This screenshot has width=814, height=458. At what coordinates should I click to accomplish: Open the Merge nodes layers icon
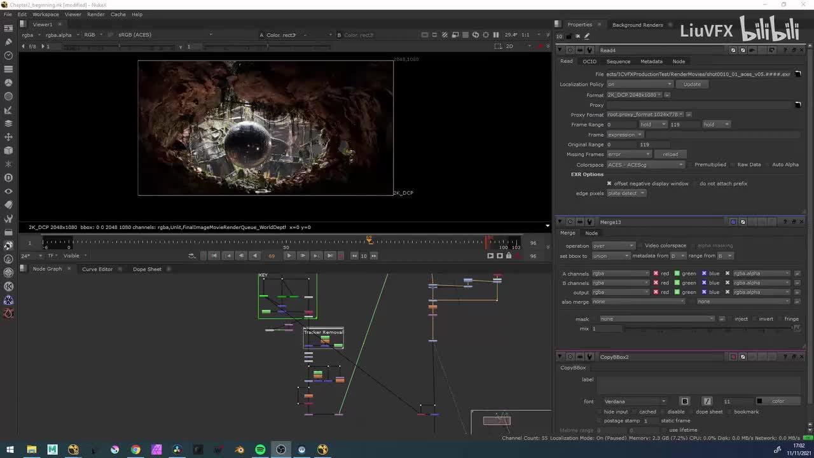pos(8,123)
